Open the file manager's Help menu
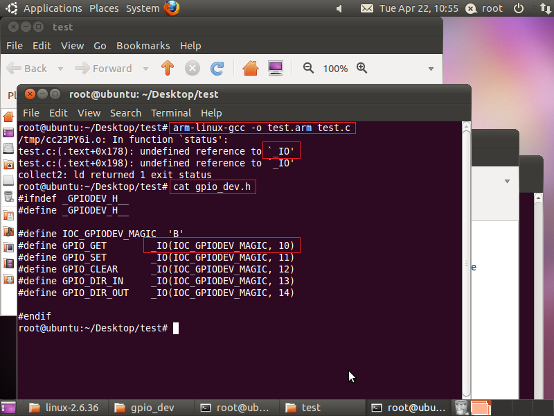This screenshot has width=554, height=416. (190, 46)
